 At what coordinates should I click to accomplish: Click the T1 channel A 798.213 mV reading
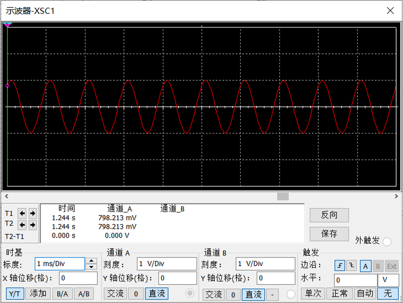117,218
